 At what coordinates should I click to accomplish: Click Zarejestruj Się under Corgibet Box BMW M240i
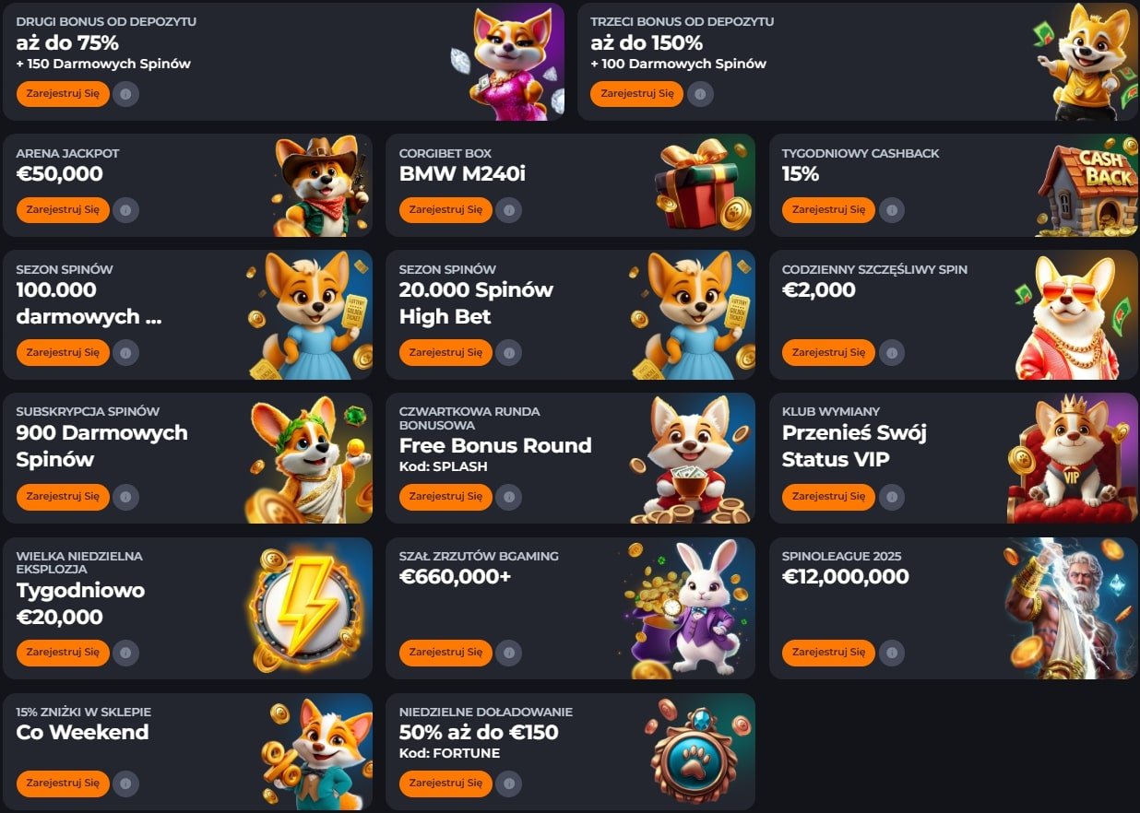tap(445, 209)
